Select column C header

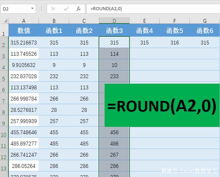point(84,21)
